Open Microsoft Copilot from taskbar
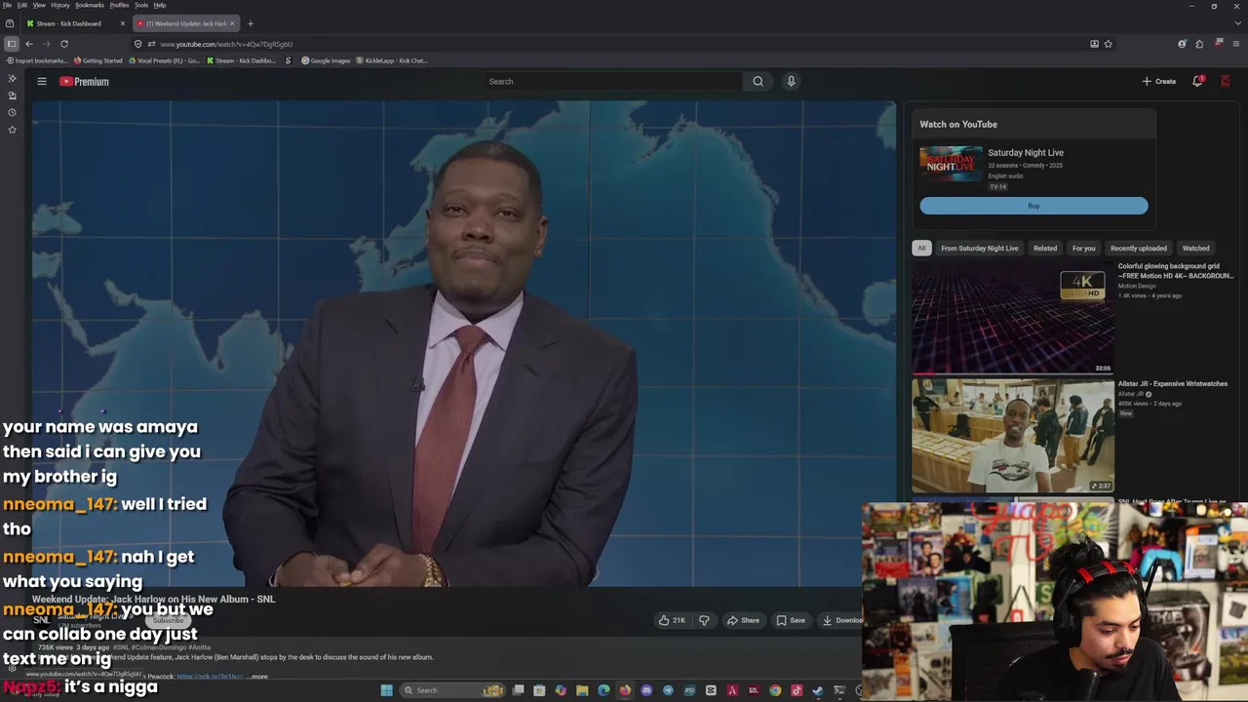Image resolution: width=1248 pixels, height=702 pixels. coord(561,690)
